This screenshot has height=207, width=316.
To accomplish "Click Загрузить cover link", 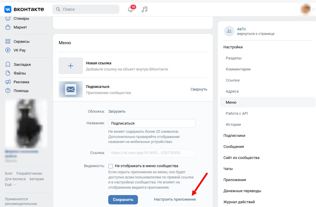I will click(117, 112).
